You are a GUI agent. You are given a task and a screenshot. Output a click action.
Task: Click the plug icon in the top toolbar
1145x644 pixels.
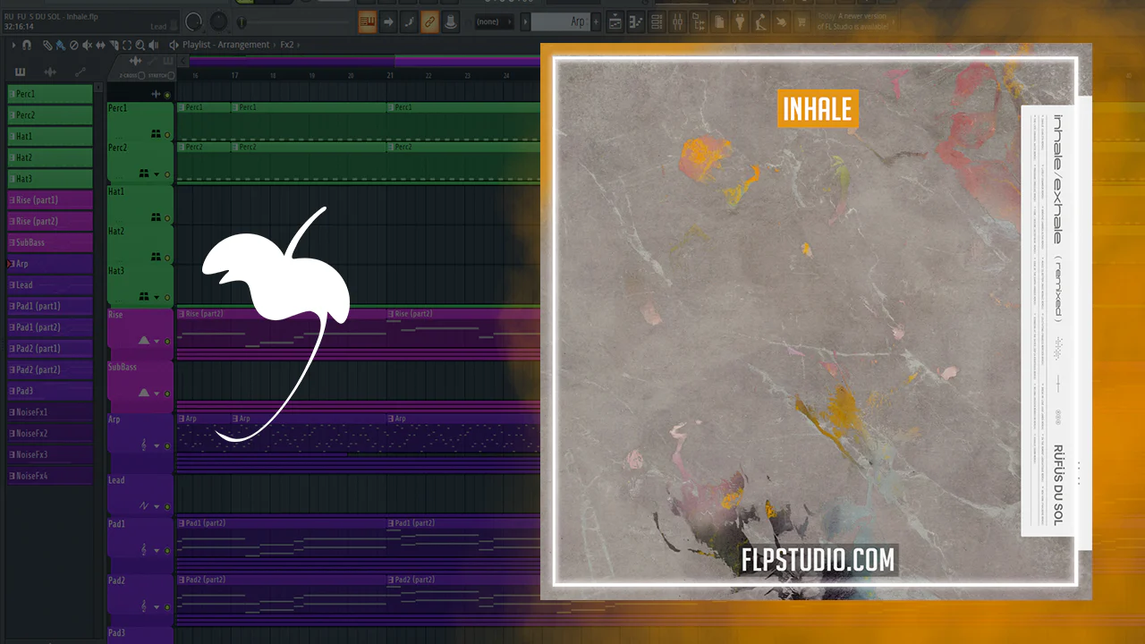pos(740,21)
